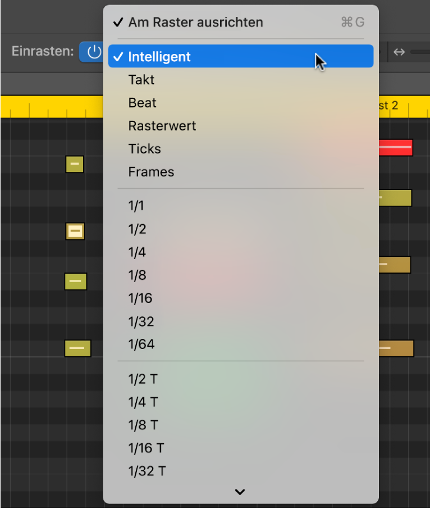Set snap to 1/1 note
Image resolution: width=430 pixels, height=508 pixels.
click(x=136, y=206)
